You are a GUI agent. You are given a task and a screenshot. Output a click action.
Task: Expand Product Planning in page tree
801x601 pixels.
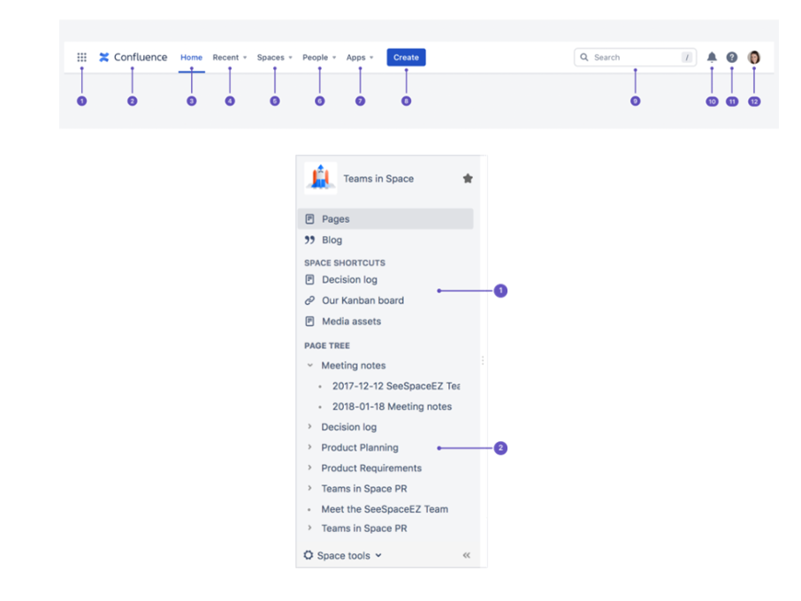coord(309,447)
